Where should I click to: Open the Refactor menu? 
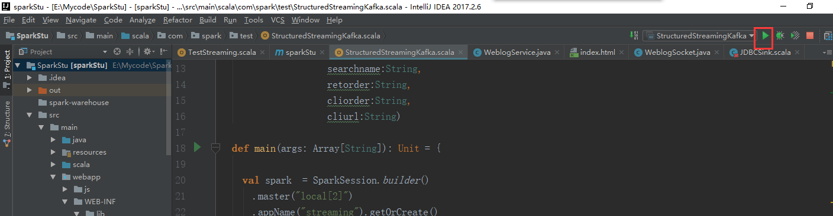(177, 20)
